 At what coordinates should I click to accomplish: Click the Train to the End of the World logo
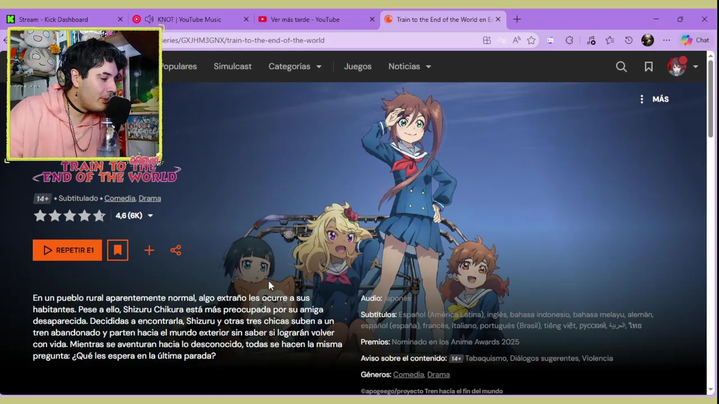pos(107,172)
